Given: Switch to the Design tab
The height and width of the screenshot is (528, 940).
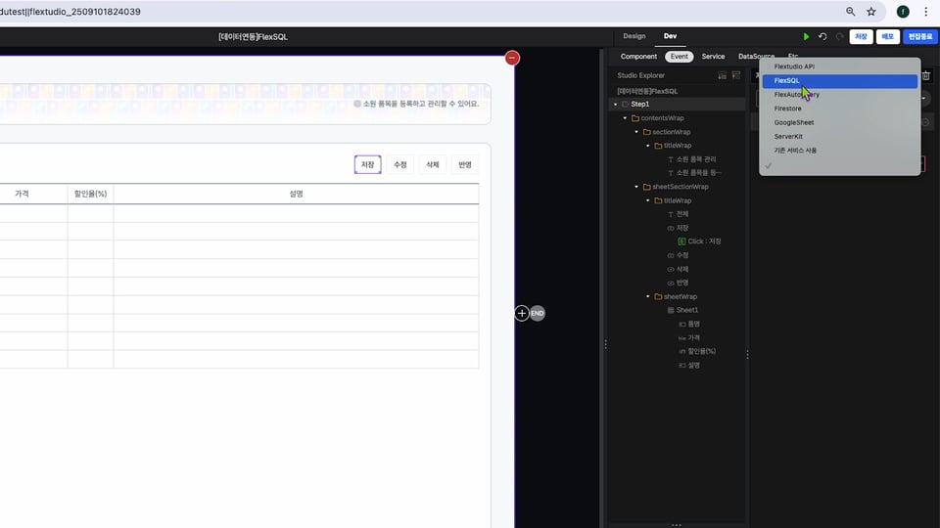Looking at the screenshot, I should 634,36.
